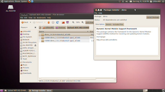This screenshot has width=165, height=92.
Task: Click the Name column sort arrow
Action: (x=88, y=31)
